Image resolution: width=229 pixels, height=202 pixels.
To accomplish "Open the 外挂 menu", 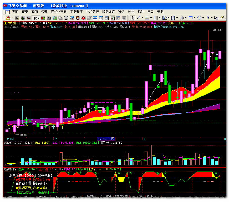I will 131,12.
